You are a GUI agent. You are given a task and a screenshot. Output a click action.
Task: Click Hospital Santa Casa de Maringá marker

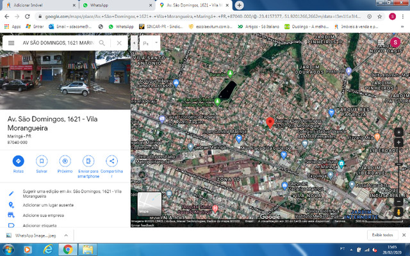tap(215, 209)
